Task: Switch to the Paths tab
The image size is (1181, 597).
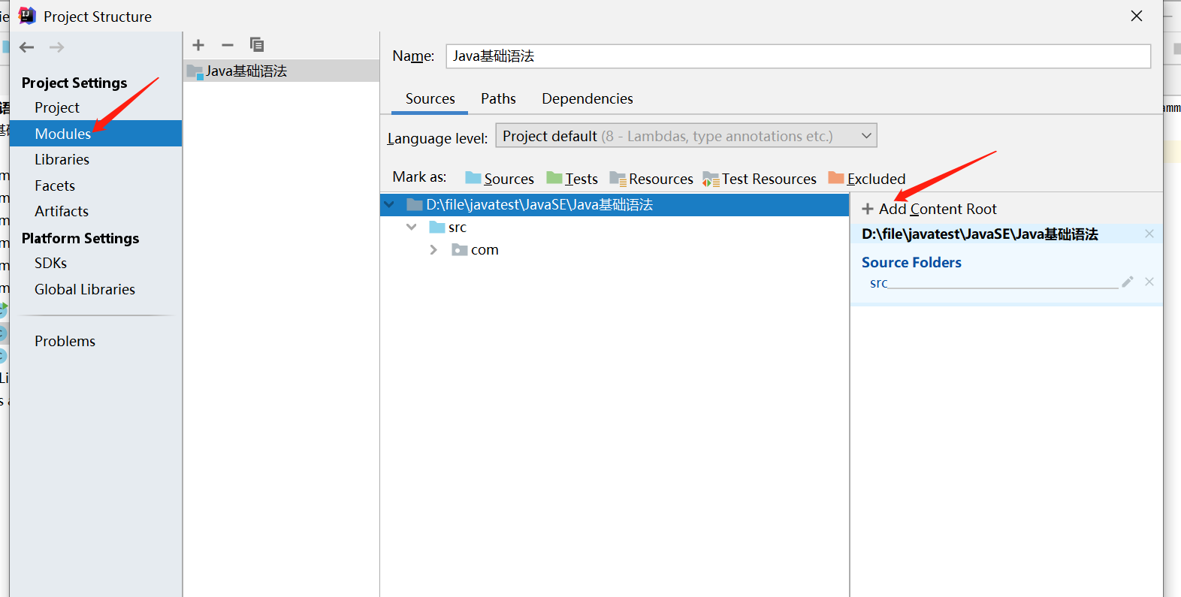Action: [498, 98]
